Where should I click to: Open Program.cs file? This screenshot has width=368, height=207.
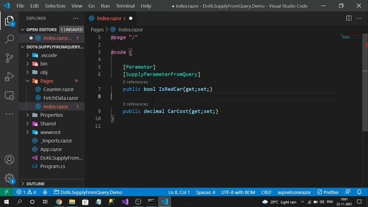(x=52, y=166)
